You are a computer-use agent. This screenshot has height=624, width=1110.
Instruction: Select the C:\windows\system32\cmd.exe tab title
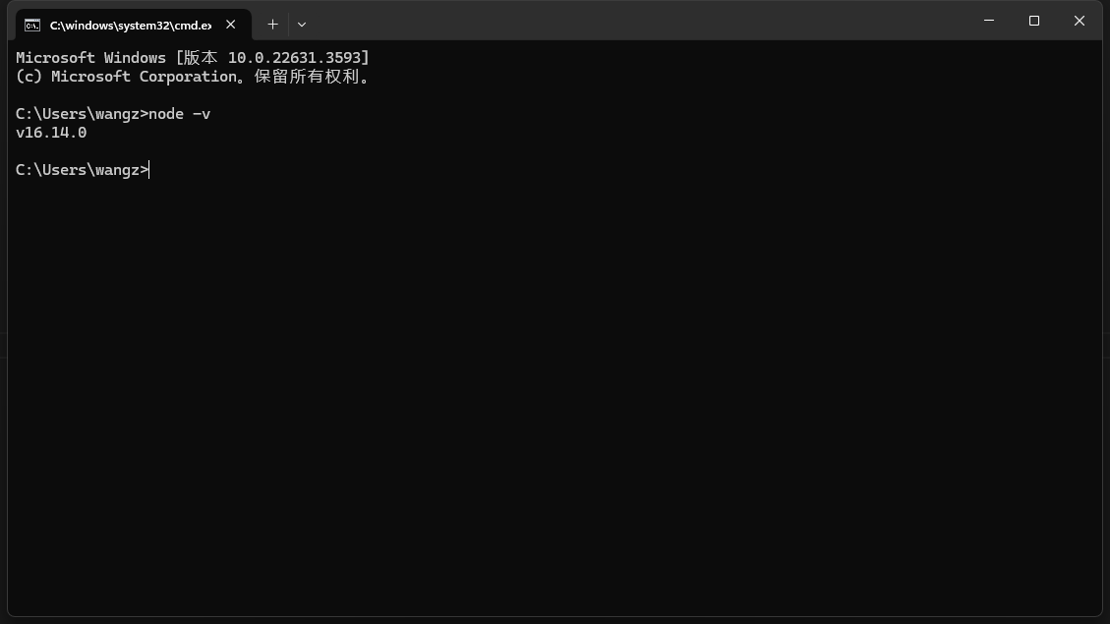pyautogui.click(x=130, y=26)
